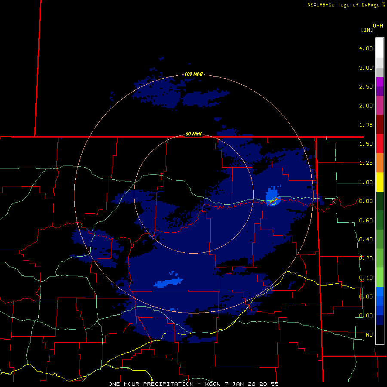
Task: Click the 0.40 legend value
Action: (366, 240)
